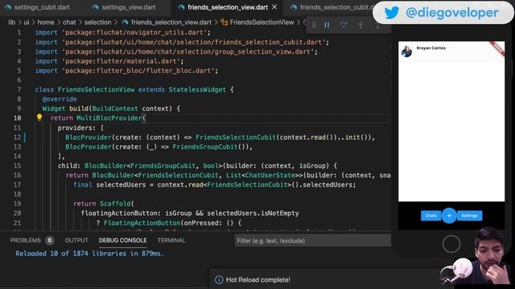Grab the debug toolbar drag handle
The image size is (515, 289).
point(314,25)
